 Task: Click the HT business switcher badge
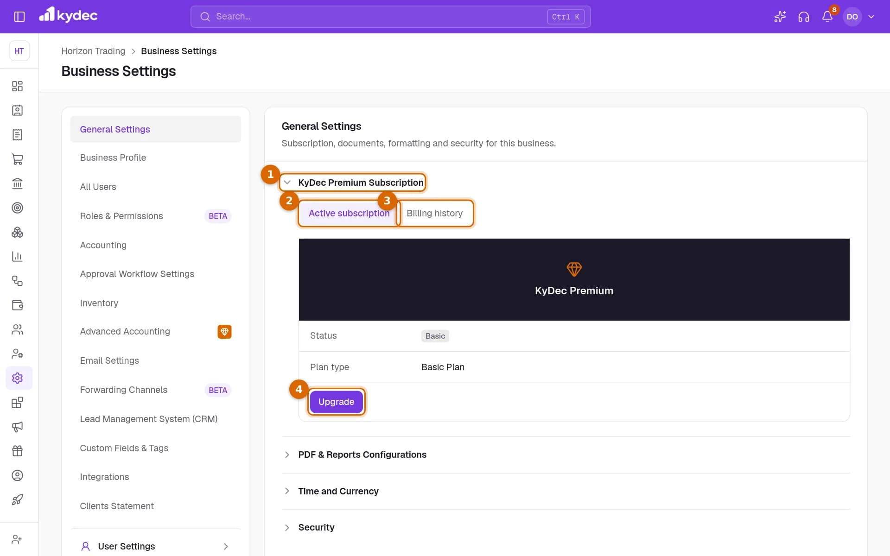tap(19, 51)
